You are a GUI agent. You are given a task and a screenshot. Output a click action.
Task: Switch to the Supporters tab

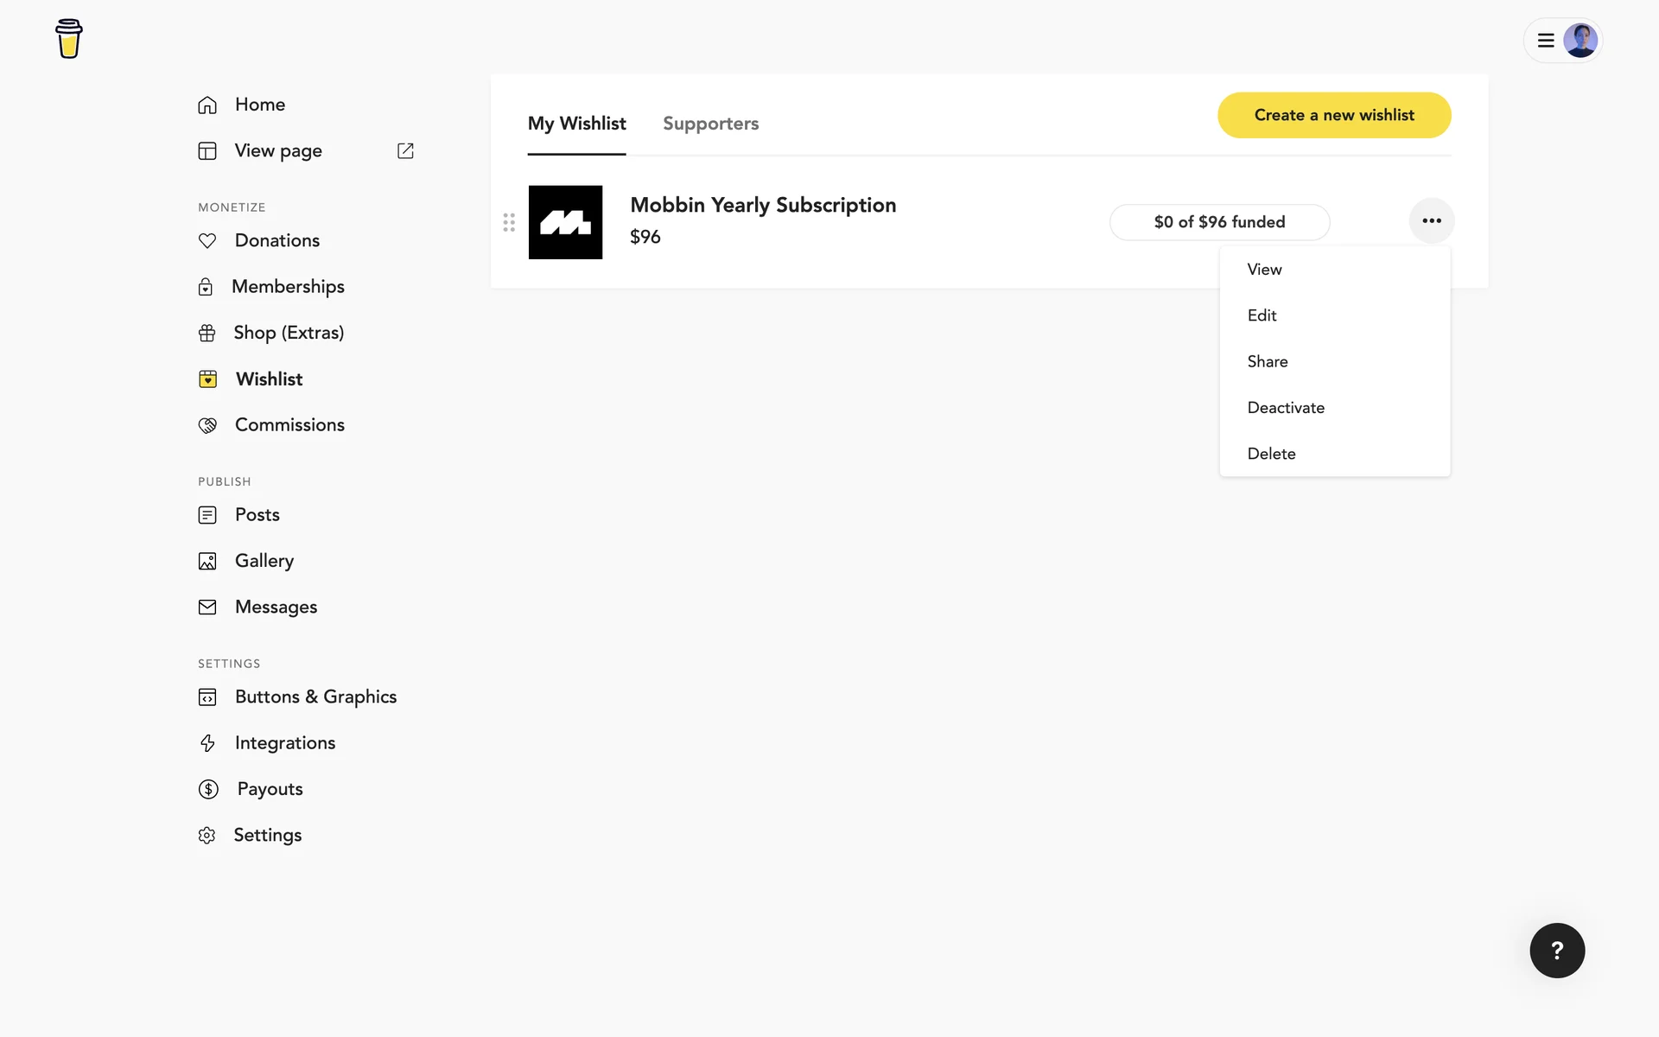(710, 124)
